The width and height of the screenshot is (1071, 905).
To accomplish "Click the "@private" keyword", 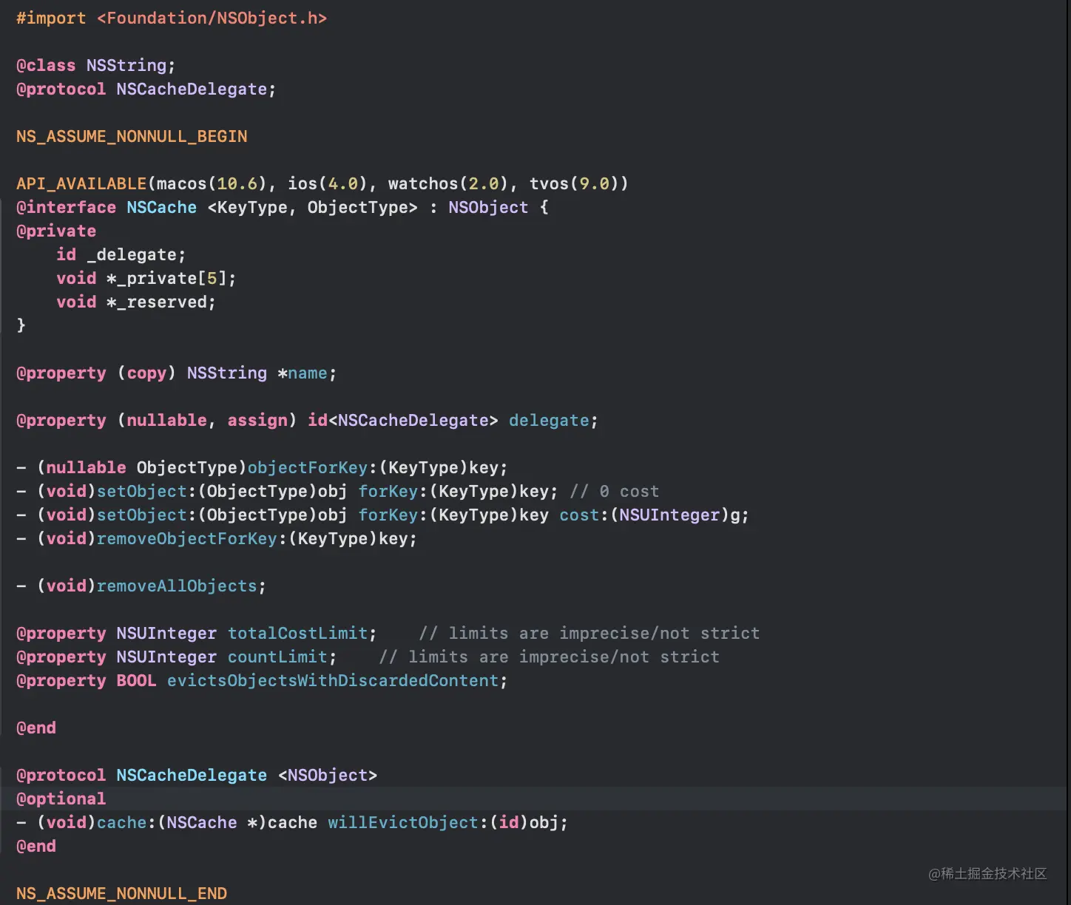I will pos(56,231).
